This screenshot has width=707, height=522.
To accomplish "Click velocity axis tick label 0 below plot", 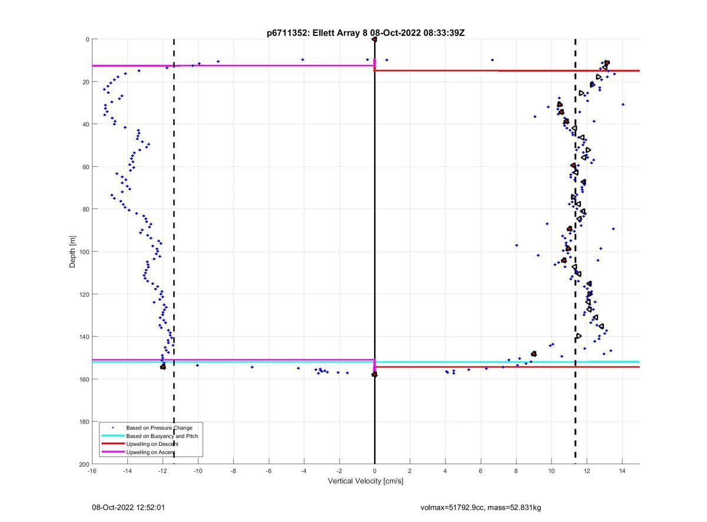I will (375, 471).
